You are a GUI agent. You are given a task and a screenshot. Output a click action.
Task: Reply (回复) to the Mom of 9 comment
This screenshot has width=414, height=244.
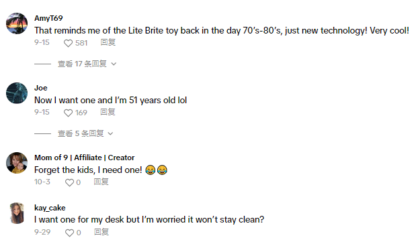[101, 182]
